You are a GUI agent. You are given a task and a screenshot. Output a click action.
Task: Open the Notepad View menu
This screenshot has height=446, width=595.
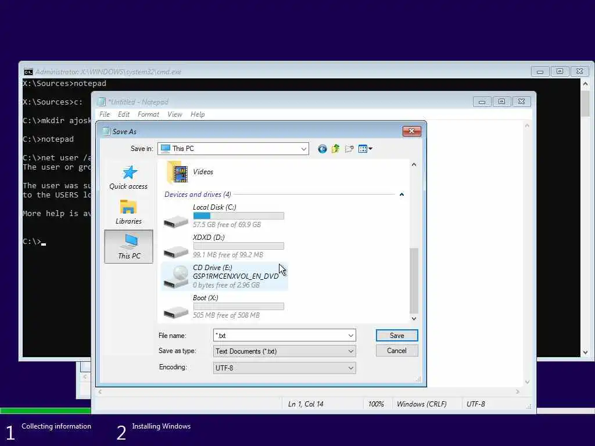[175, 114]
